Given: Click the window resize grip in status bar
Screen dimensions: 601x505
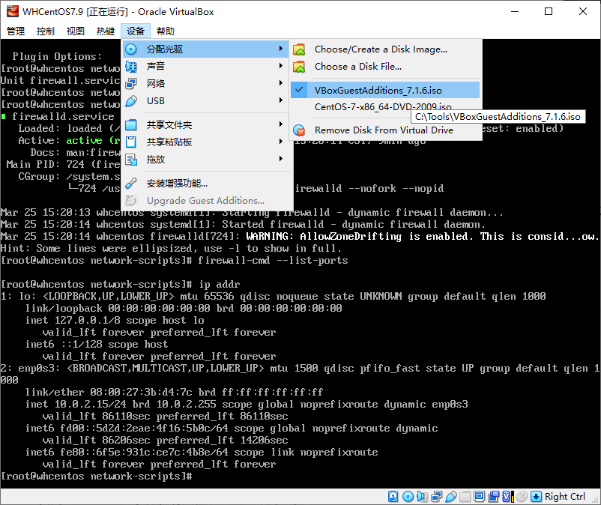Looking at the screenshot, I should point(595,499).
